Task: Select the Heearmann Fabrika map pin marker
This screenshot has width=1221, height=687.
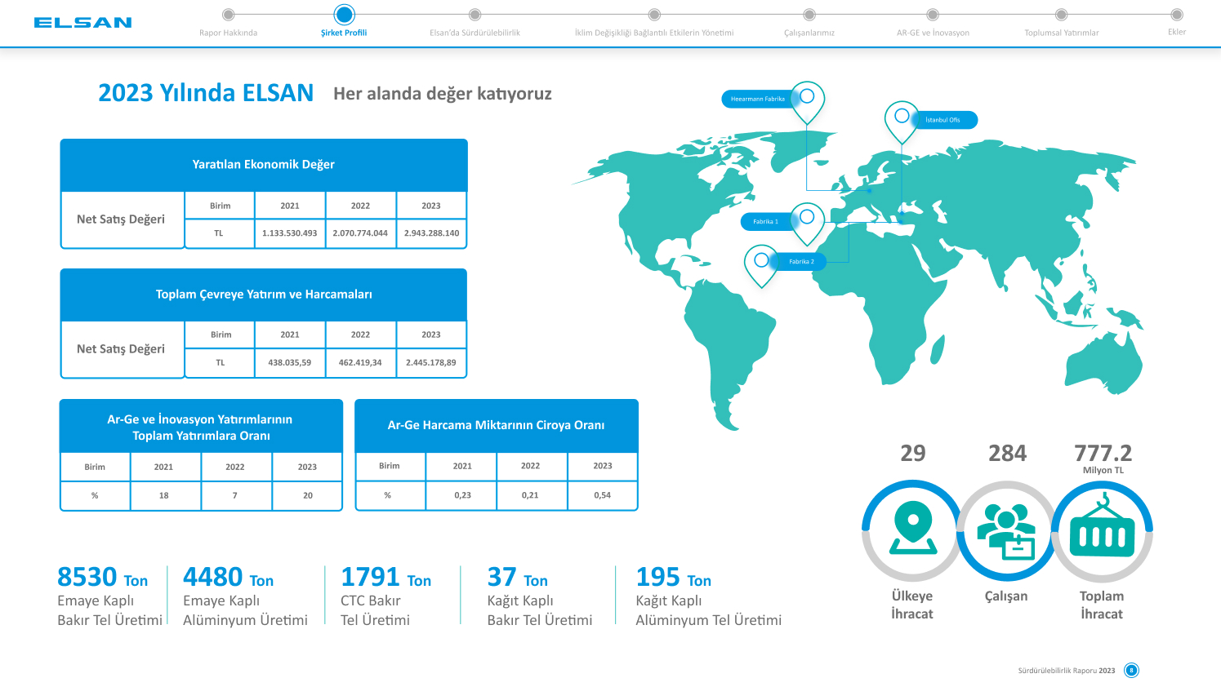Action: pos(807,97)
